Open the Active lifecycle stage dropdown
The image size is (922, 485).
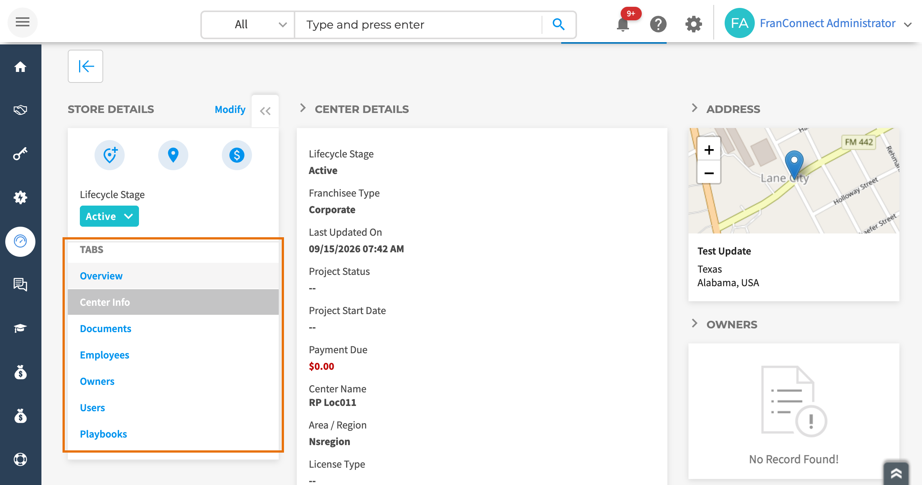coord(109,216)
